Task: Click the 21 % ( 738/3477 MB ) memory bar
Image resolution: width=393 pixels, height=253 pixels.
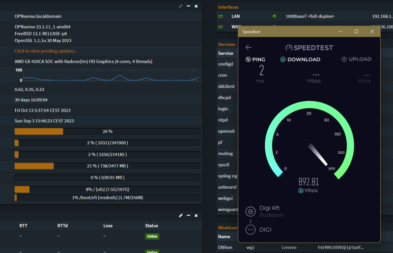Action: pos(107,166)
